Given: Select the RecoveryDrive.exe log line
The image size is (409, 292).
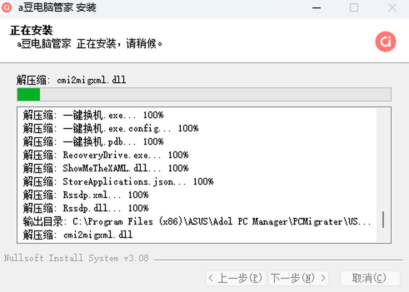Looking at the screenshot, I should coord(106,155).
